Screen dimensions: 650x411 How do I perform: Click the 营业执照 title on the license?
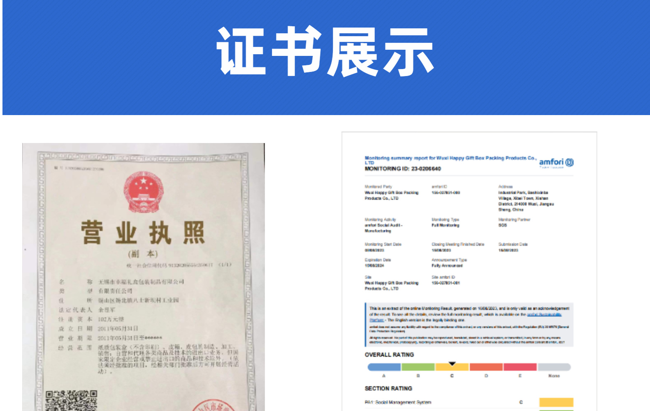tap(143, 232)
